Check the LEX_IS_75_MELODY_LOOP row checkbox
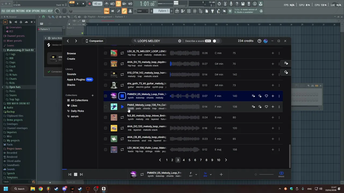 (106, 53)
